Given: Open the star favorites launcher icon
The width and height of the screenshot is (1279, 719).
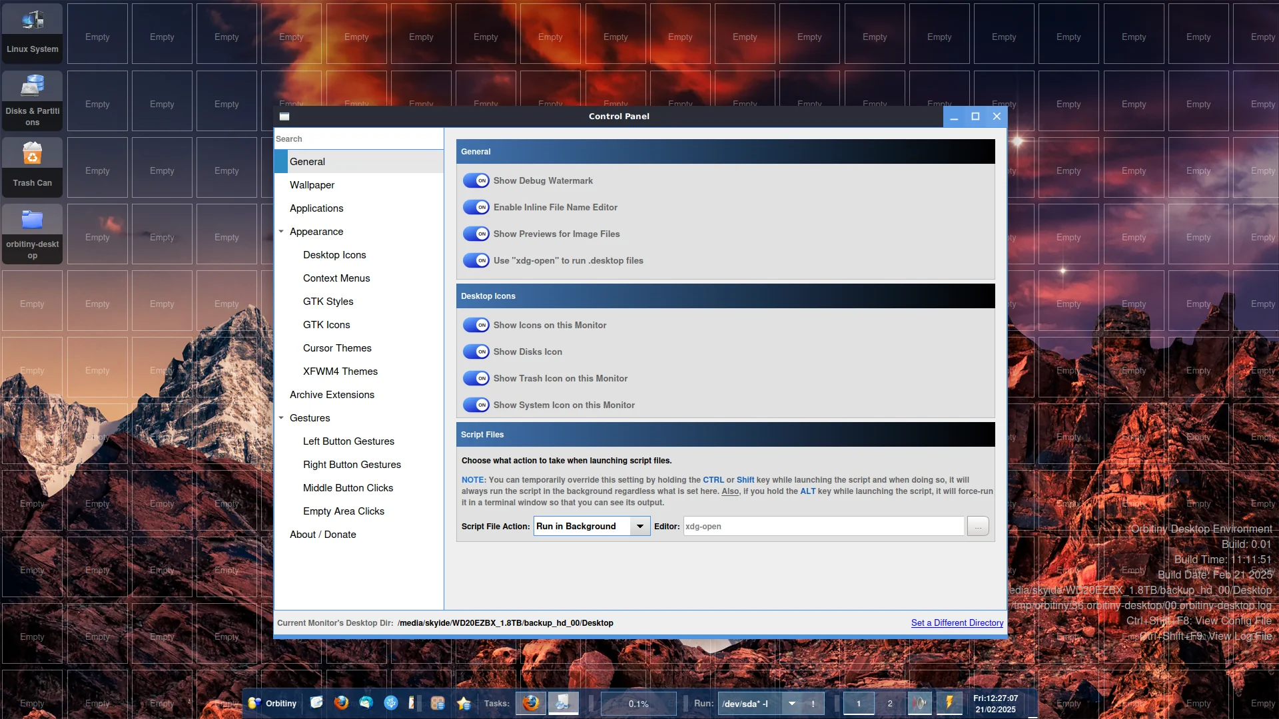Looking at the screenshot, I should click(464, 703).
